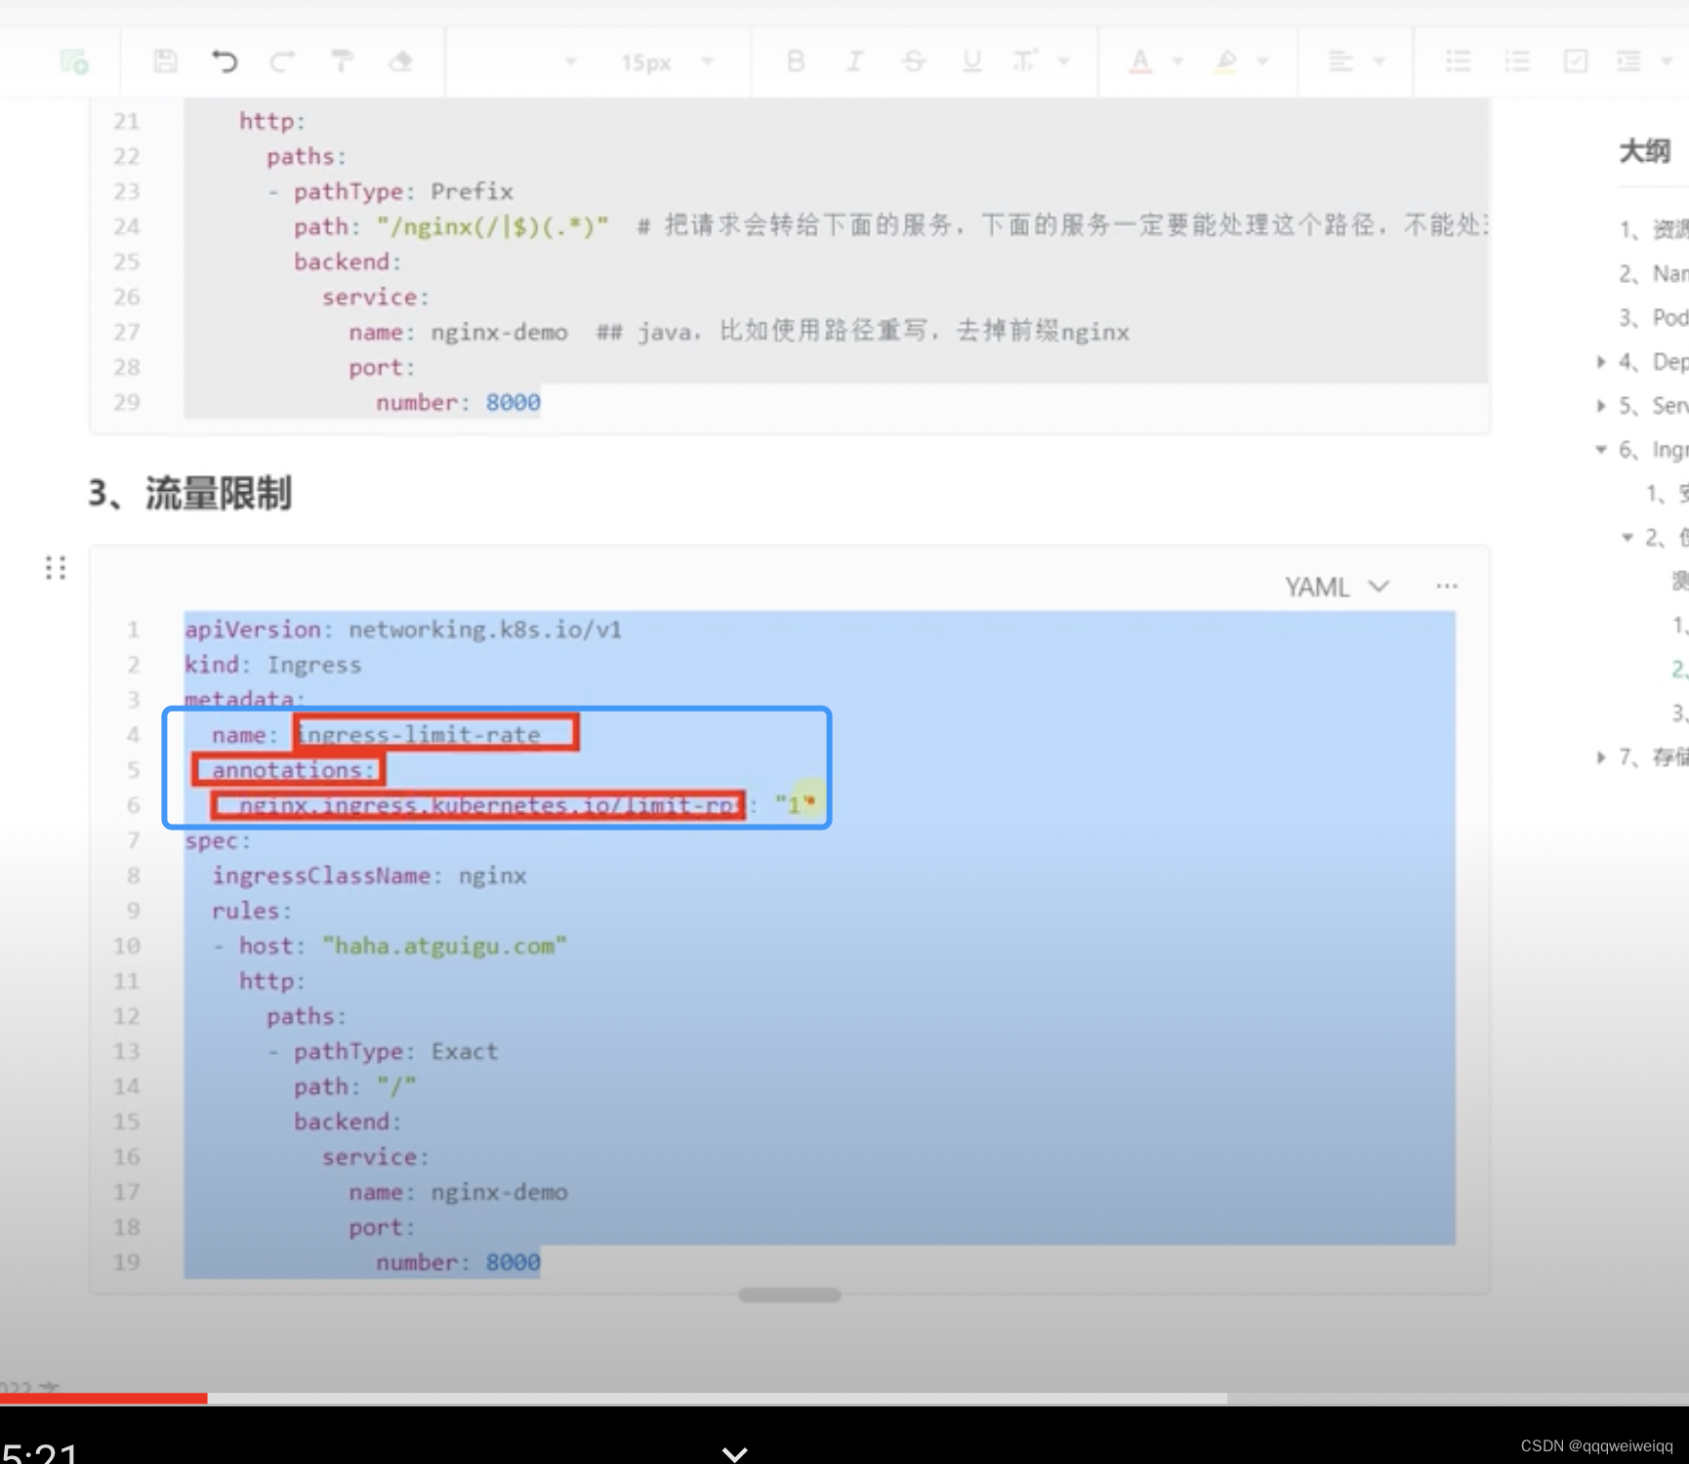Click the 3、流量限制 heading
Viewport: 1689px width, 1464px height.
click(190, 493)
